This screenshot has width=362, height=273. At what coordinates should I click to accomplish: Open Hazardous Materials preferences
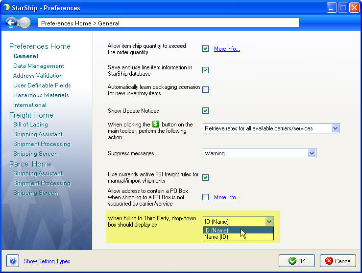click(41, 95)
